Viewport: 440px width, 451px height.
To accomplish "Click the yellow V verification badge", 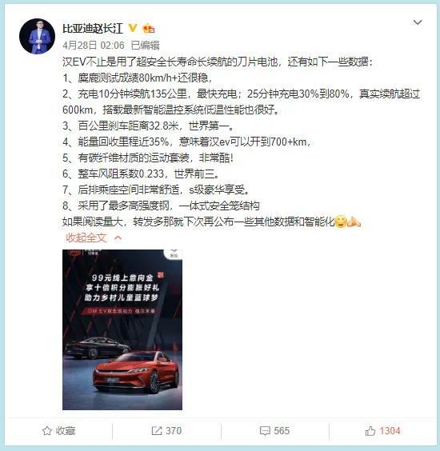I will (x=132, y=28).
